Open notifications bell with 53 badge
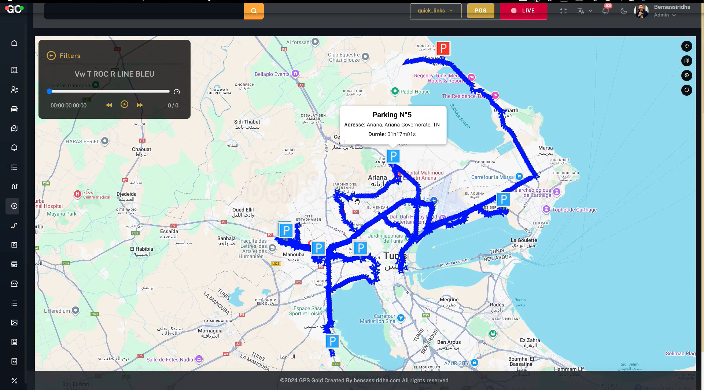Viewport: 704px width, 390px height. click(605, 11)
